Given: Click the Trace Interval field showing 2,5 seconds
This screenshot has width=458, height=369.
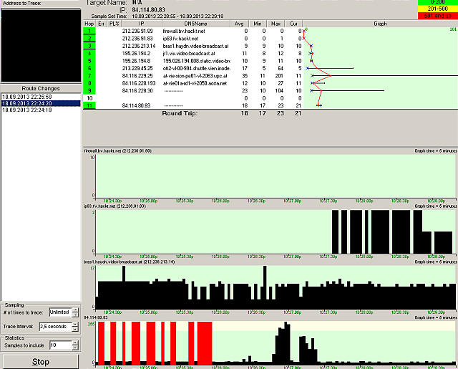Looking at the screenshot, I should pyautogui.click(x=54, y=326).
